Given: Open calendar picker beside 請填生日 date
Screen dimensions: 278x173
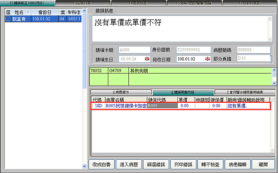Looking at the screenshot, I should 147,59.
